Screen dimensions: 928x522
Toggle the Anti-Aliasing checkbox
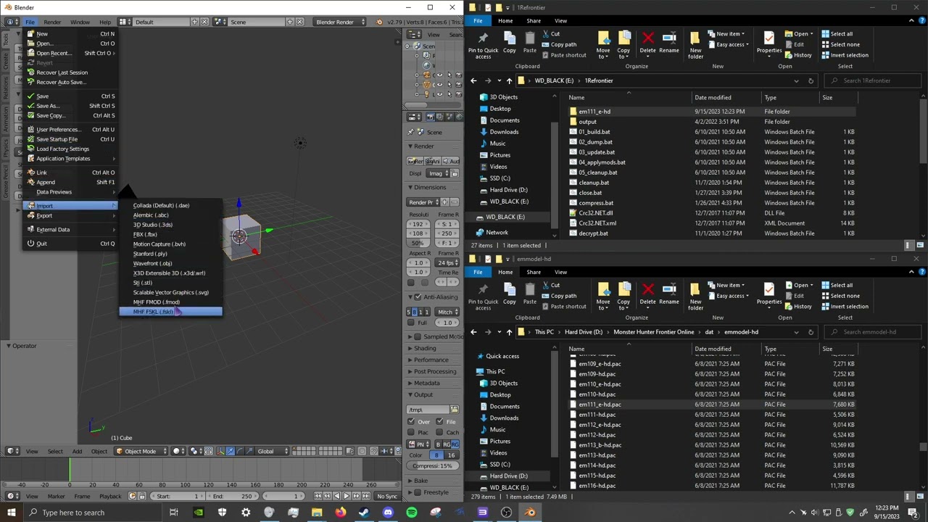(x=418, y=297)
